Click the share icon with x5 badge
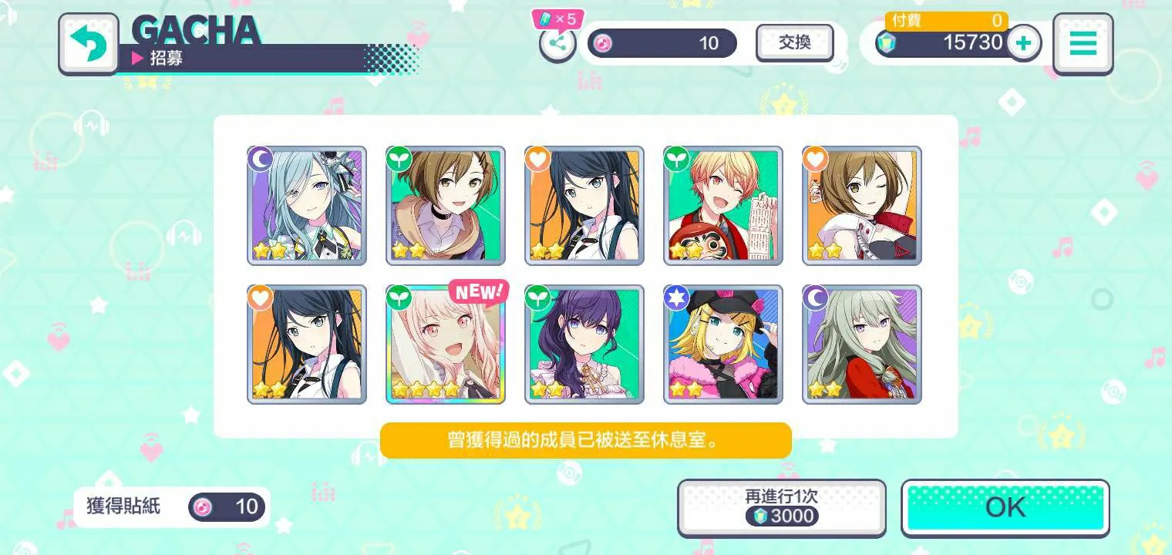 (557, 43)
